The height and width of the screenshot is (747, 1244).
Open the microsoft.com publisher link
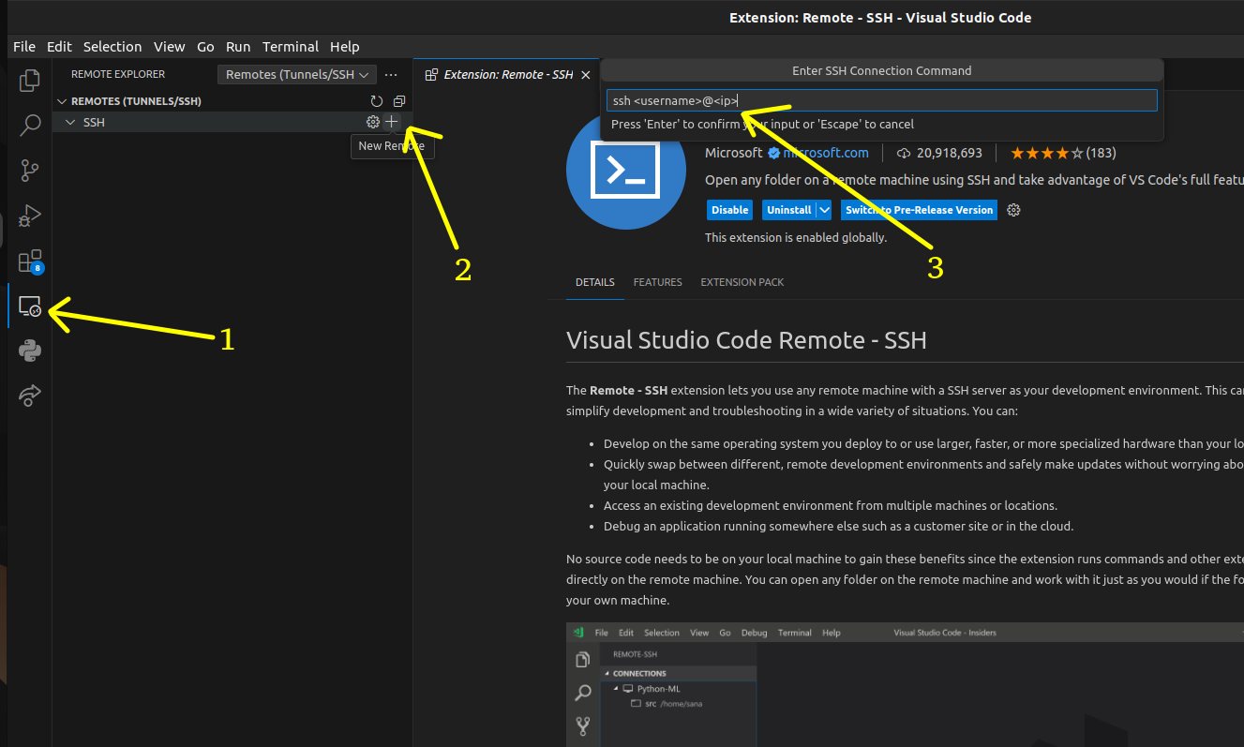[x=826, y=153]
